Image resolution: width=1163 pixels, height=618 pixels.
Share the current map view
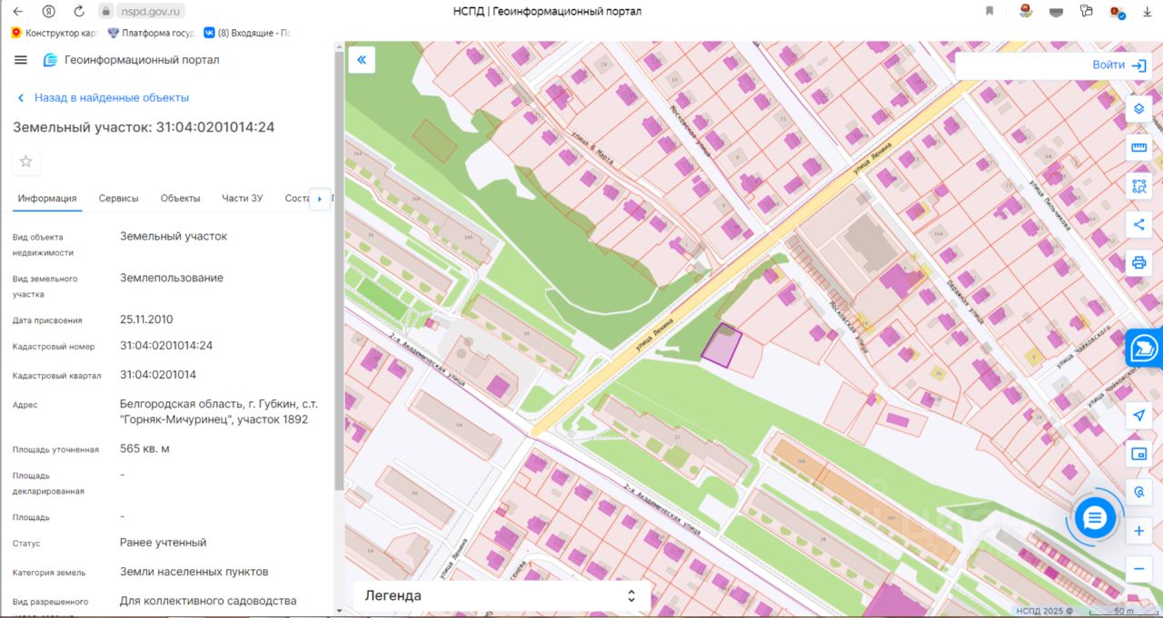point(1138,224)
